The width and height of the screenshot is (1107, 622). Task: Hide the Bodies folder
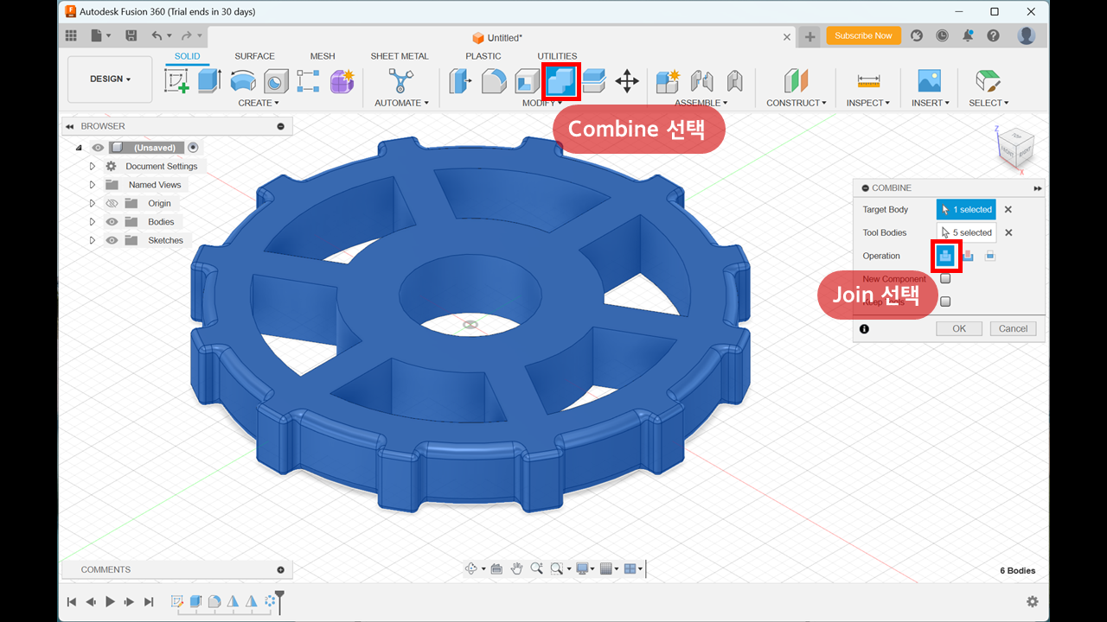[112, 222]
